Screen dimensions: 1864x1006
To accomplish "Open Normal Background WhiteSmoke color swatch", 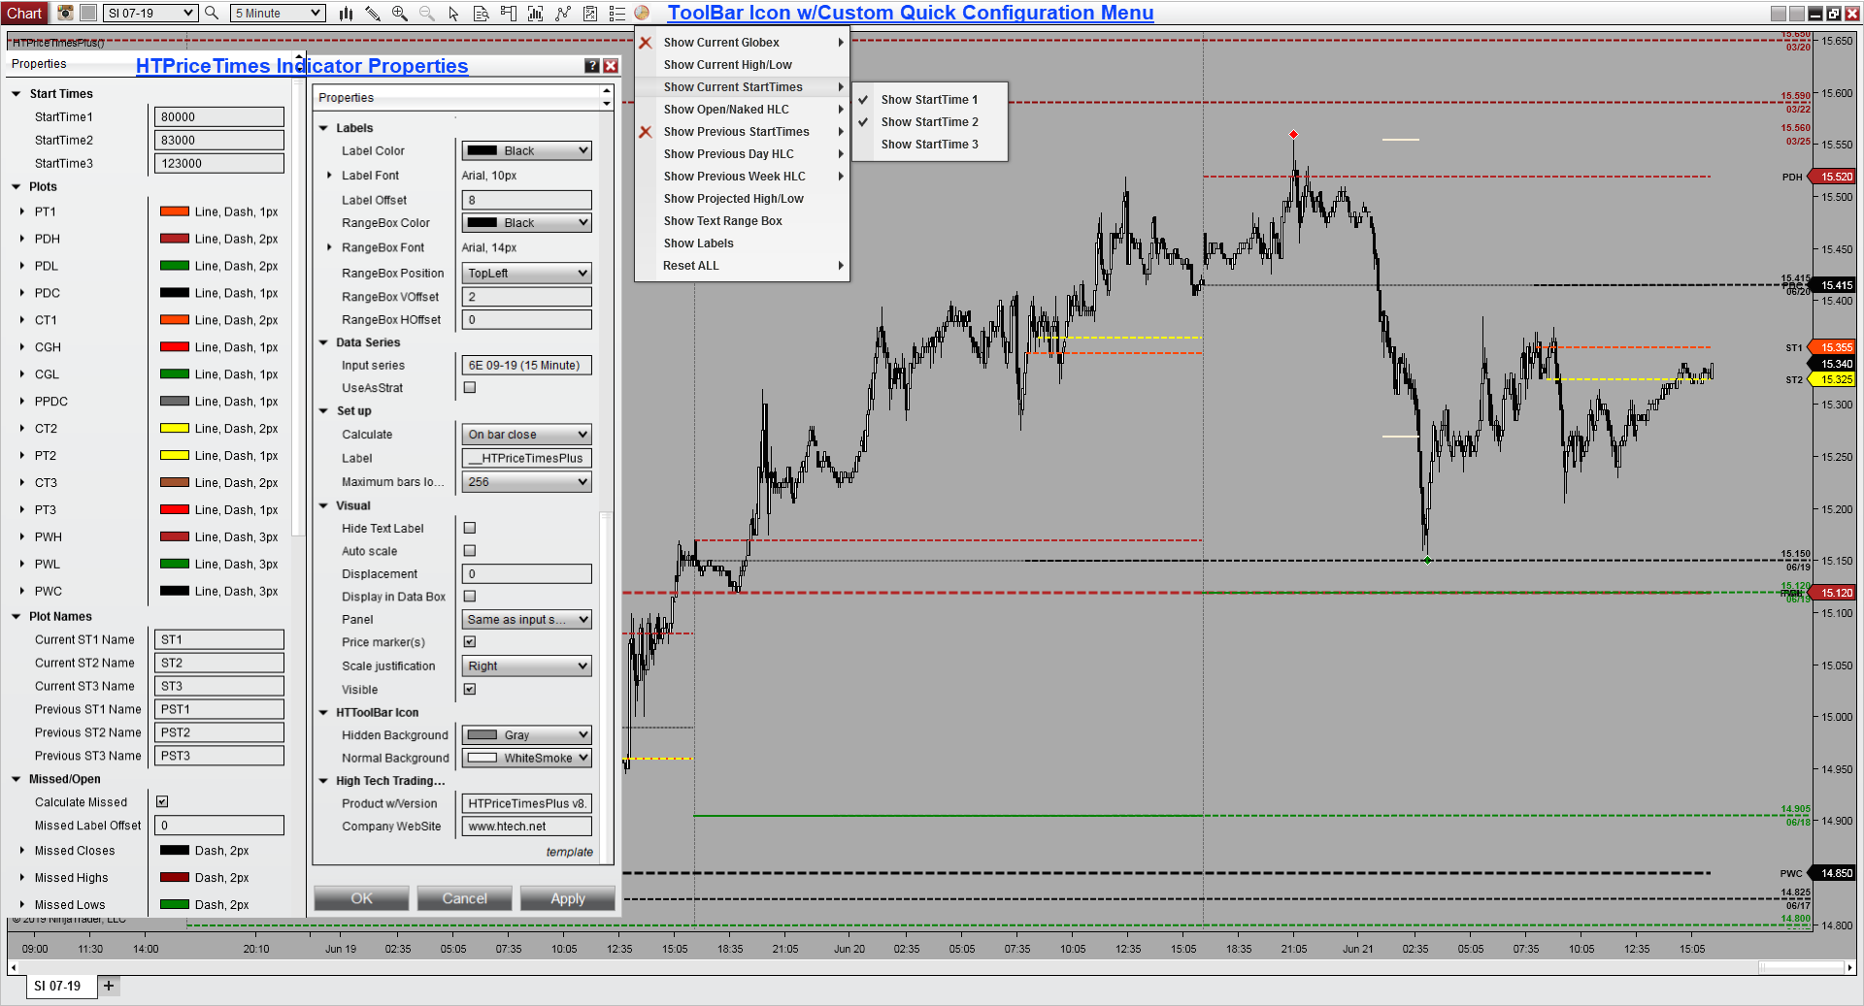I will pyautogui.click(x=526, y=758).
